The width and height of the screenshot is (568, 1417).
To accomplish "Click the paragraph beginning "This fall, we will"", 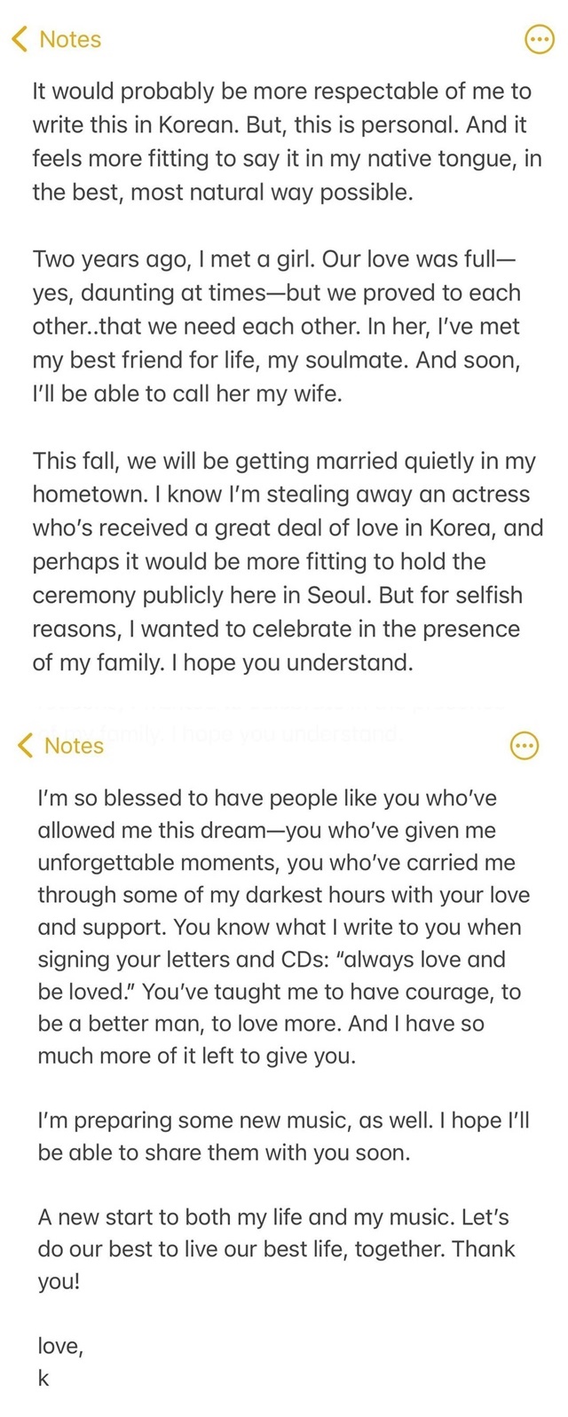I will [288, 562].
